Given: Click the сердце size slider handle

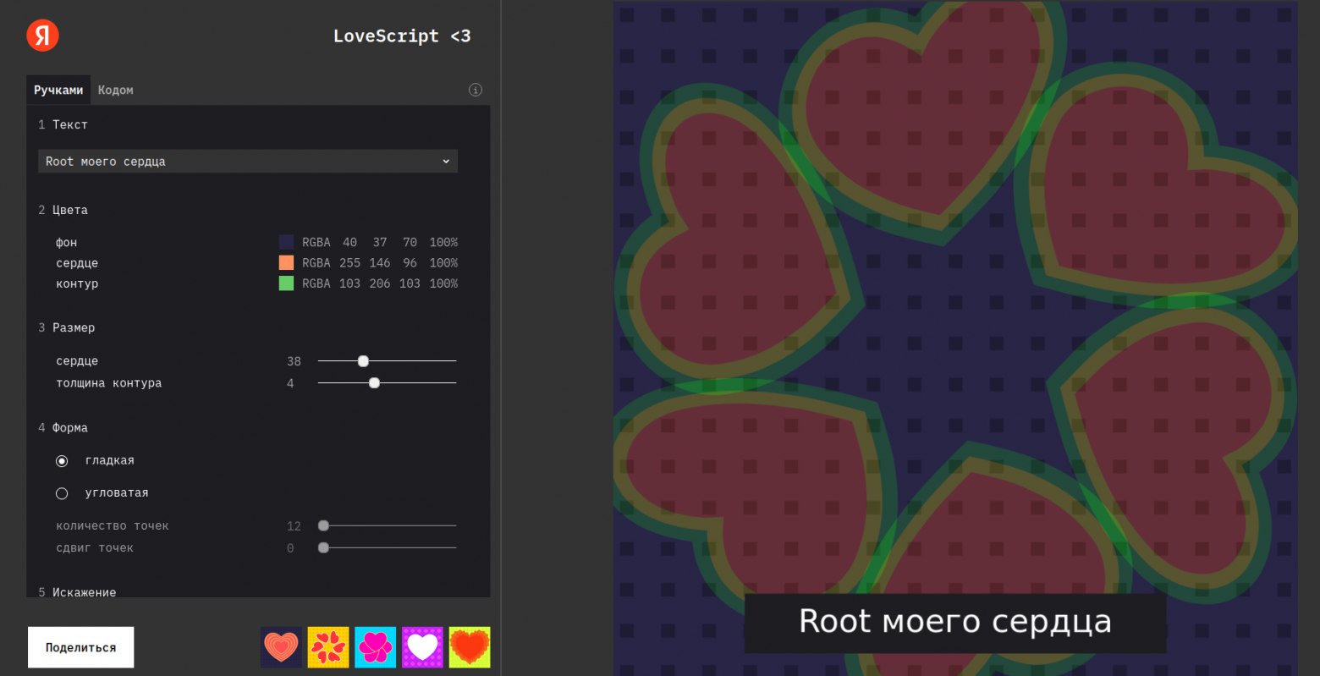Looking at the screenshot, I should tap(363, 361).
